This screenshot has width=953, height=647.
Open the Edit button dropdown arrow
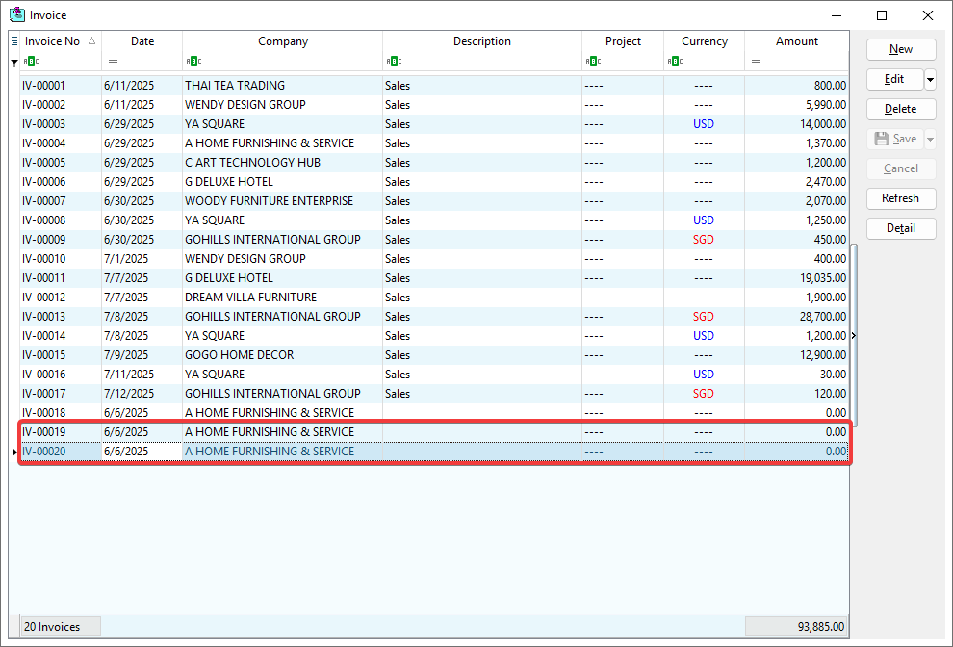click(x=930, y=79)
